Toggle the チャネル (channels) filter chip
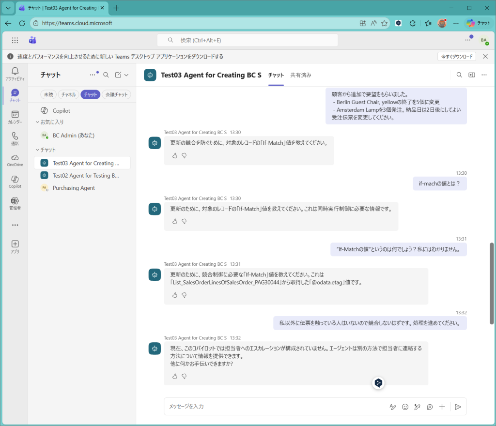 pyautogui.click(x=68, y=95)
